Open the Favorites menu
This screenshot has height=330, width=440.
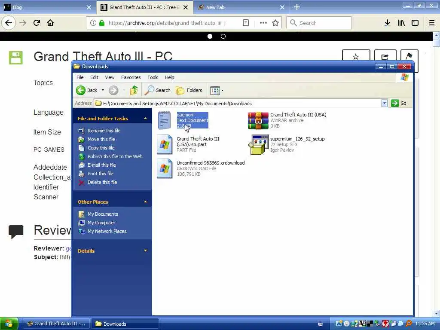[x=131, y=77]
